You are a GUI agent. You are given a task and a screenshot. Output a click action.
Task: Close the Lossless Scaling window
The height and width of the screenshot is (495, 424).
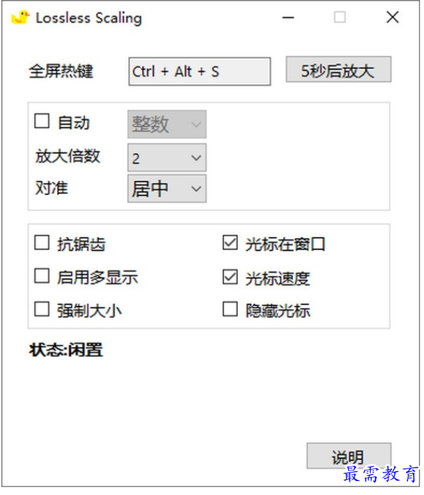pyautogui.click(x=393, y=18)
